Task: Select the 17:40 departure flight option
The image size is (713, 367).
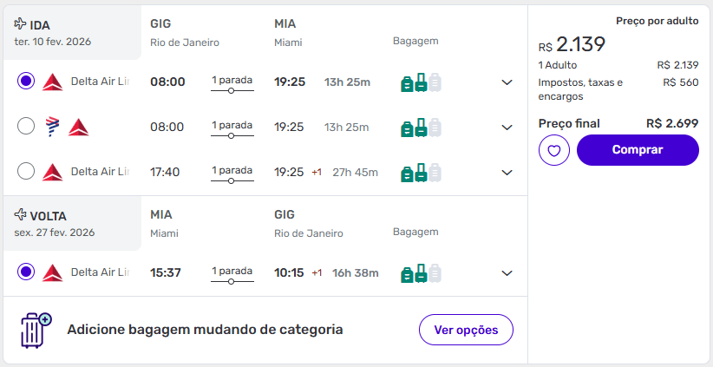Action: (26, 172)
